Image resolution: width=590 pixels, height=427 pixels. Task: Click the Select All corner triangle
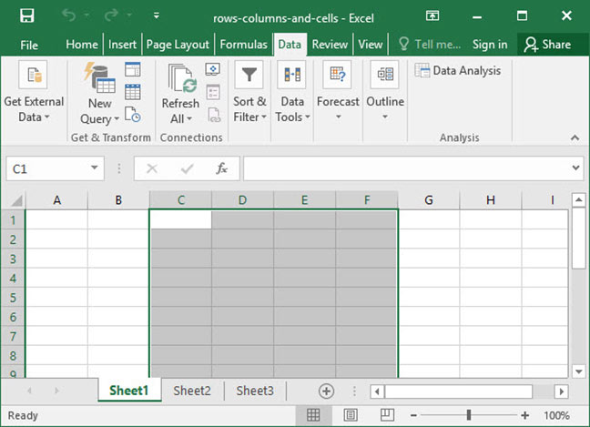click(16, 200)
